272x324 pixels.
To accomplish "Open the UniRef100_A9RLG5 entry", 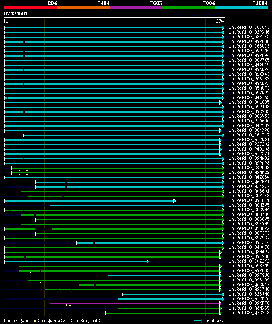I will coord(249,270).
